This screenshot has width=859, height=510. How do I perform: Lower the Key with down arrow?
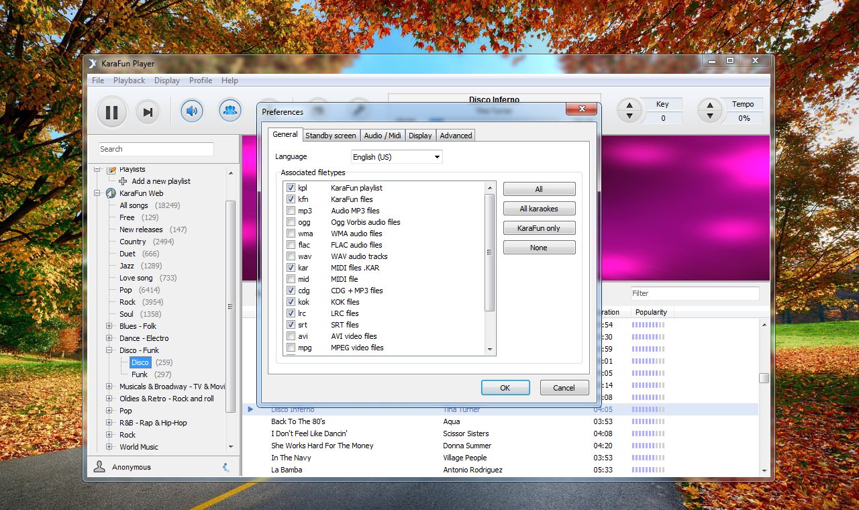629,116
